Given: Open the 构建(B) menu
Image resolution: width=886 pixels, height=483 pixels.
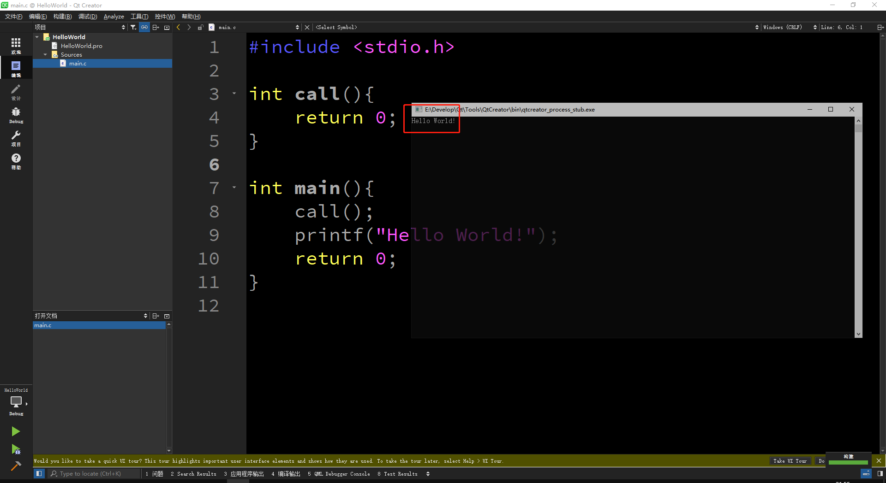Looking at the screenshot, I should (x=62, y=16).
